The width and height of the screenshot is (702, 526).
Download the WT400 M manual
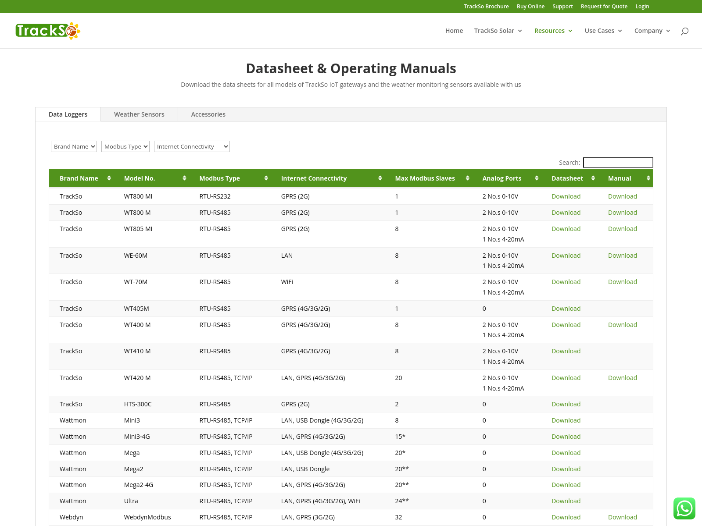coord(622,325)
